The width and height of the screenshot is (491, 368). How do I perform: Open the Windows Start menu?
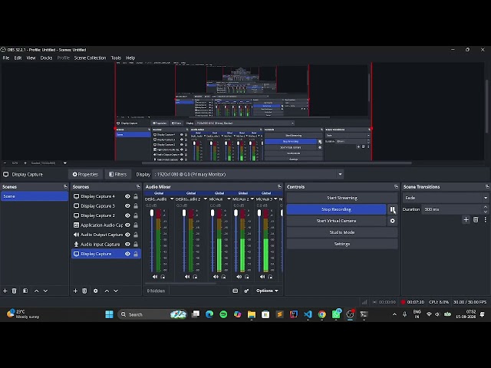[109, 314]
